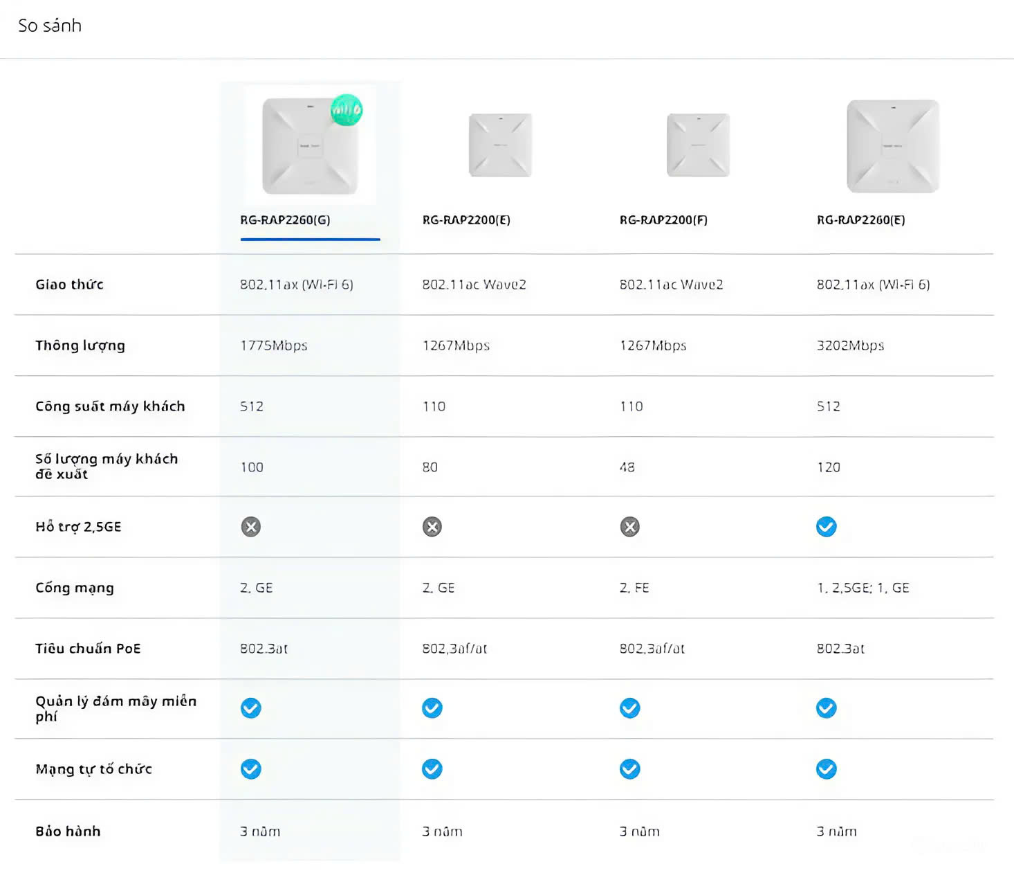This screenshot has width=1014, height=882.
Task: Click the RG-RAP2200(E) product image
Action: [500, 145]
